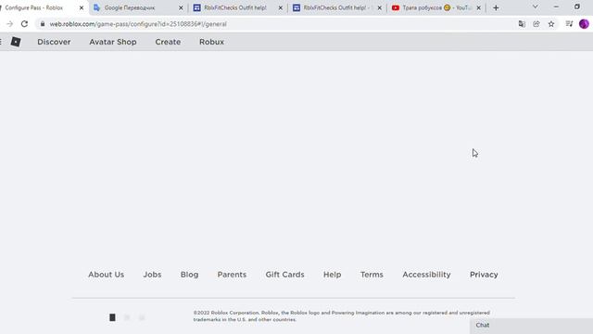Screen dimensions: 593x334
Task: Switch to first RblxFitChecks Outfit help tab
Action: click(x=238, y=7)
